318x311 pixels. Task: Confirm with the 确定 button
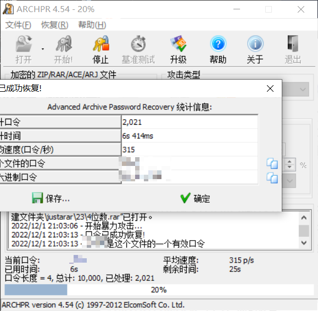click(x=195, y=198)
